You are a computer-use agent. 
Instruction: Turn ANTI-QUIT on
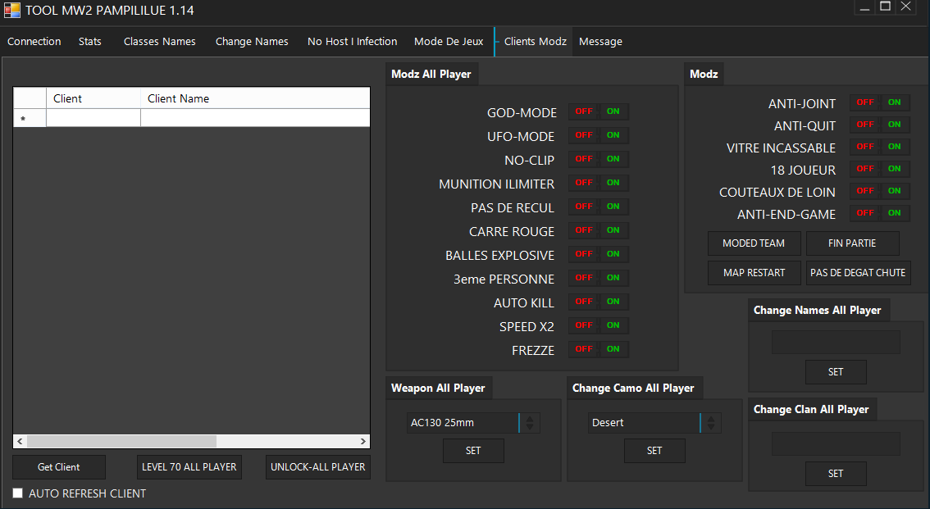[895, 125]
